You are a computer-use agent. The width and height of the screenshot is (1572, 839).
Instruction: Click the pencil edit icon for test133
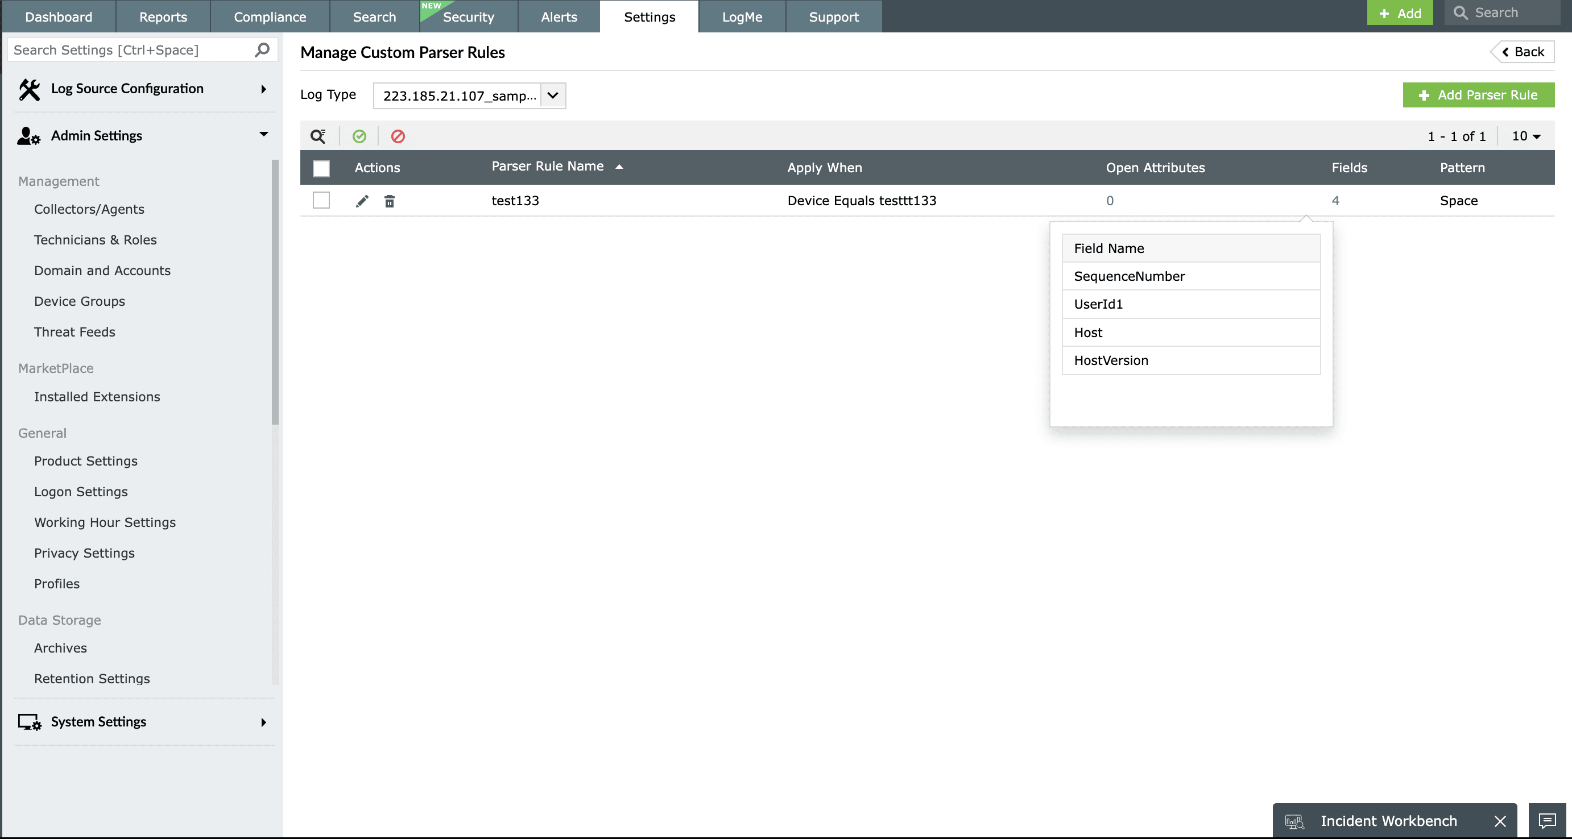pos(362,201)
